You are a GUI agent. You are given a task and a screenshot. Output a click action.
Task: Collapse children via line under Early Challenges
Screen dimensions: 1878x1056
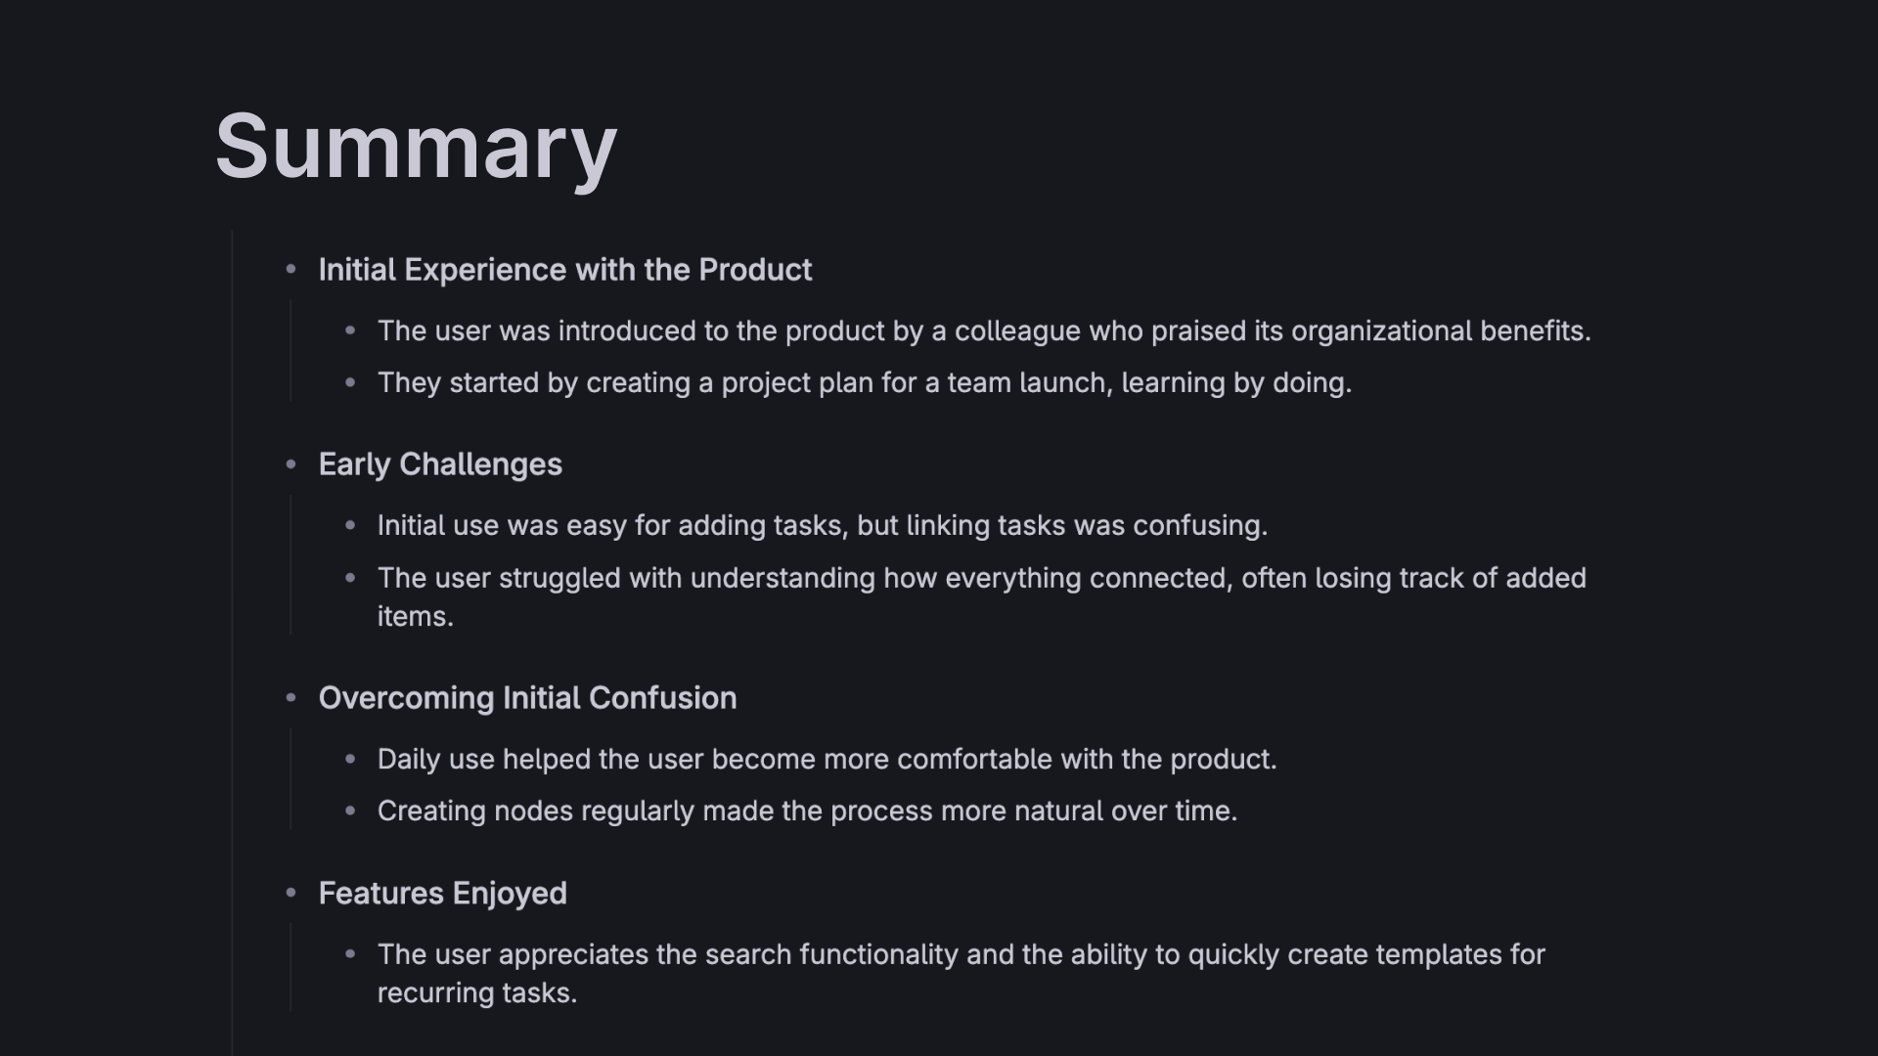[291, 565]
